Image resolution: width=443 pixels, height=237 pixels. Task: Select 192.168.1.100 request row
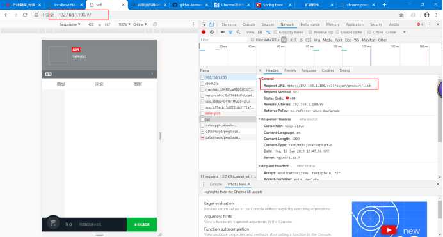pos(228,77)
